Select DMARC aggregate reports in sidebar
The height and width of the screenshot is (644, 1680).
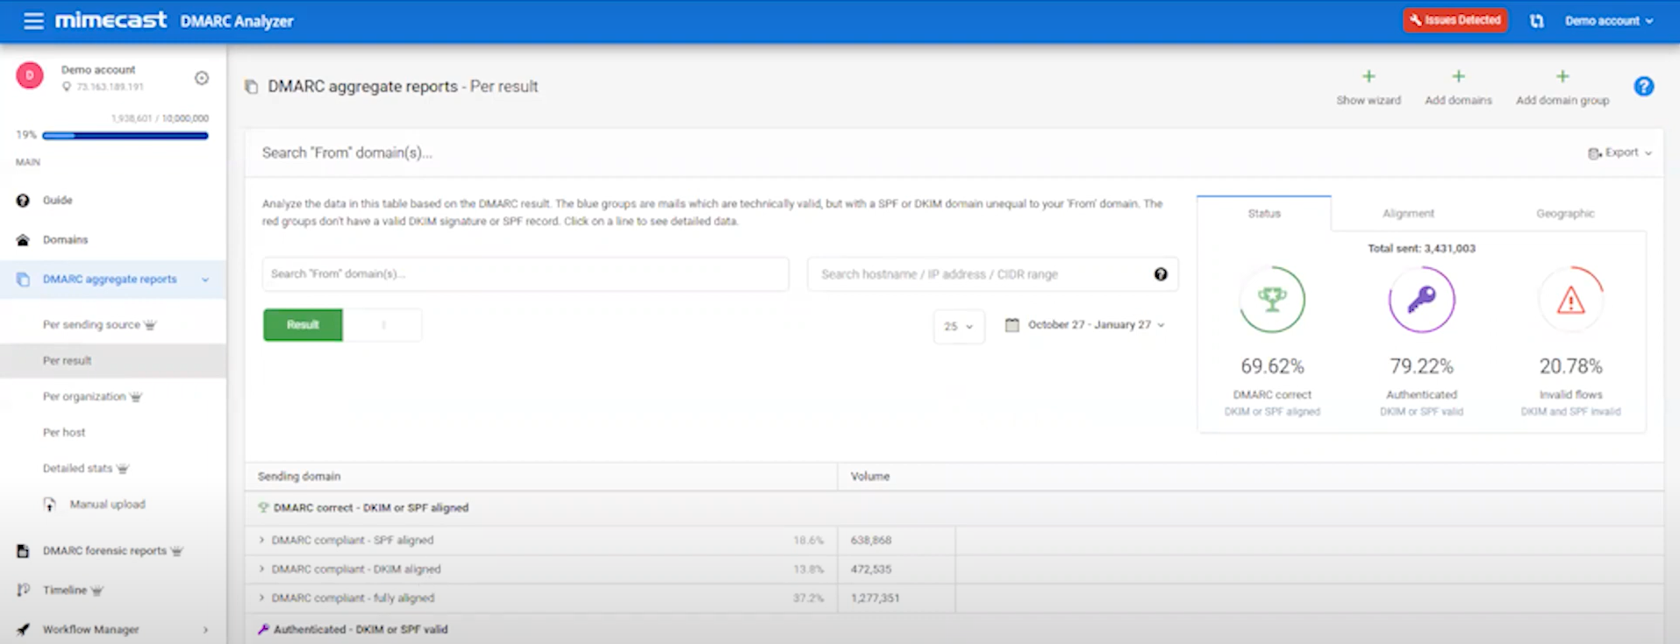pos(110,280)
